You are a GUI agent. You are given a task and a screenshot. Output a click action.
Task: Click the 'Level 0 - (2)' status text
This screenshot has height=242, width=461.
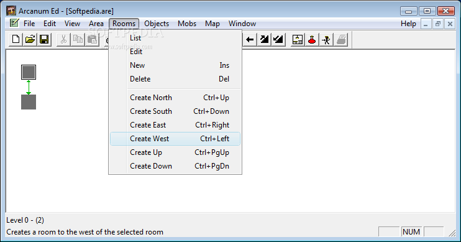click(25, 220)
